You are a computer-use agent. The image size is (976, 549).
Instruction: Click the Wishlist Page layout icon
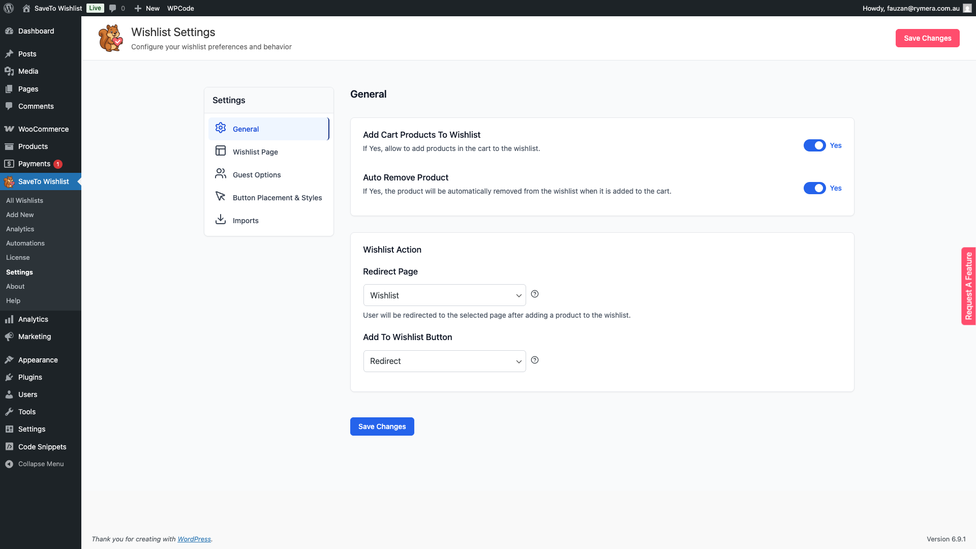220,150
